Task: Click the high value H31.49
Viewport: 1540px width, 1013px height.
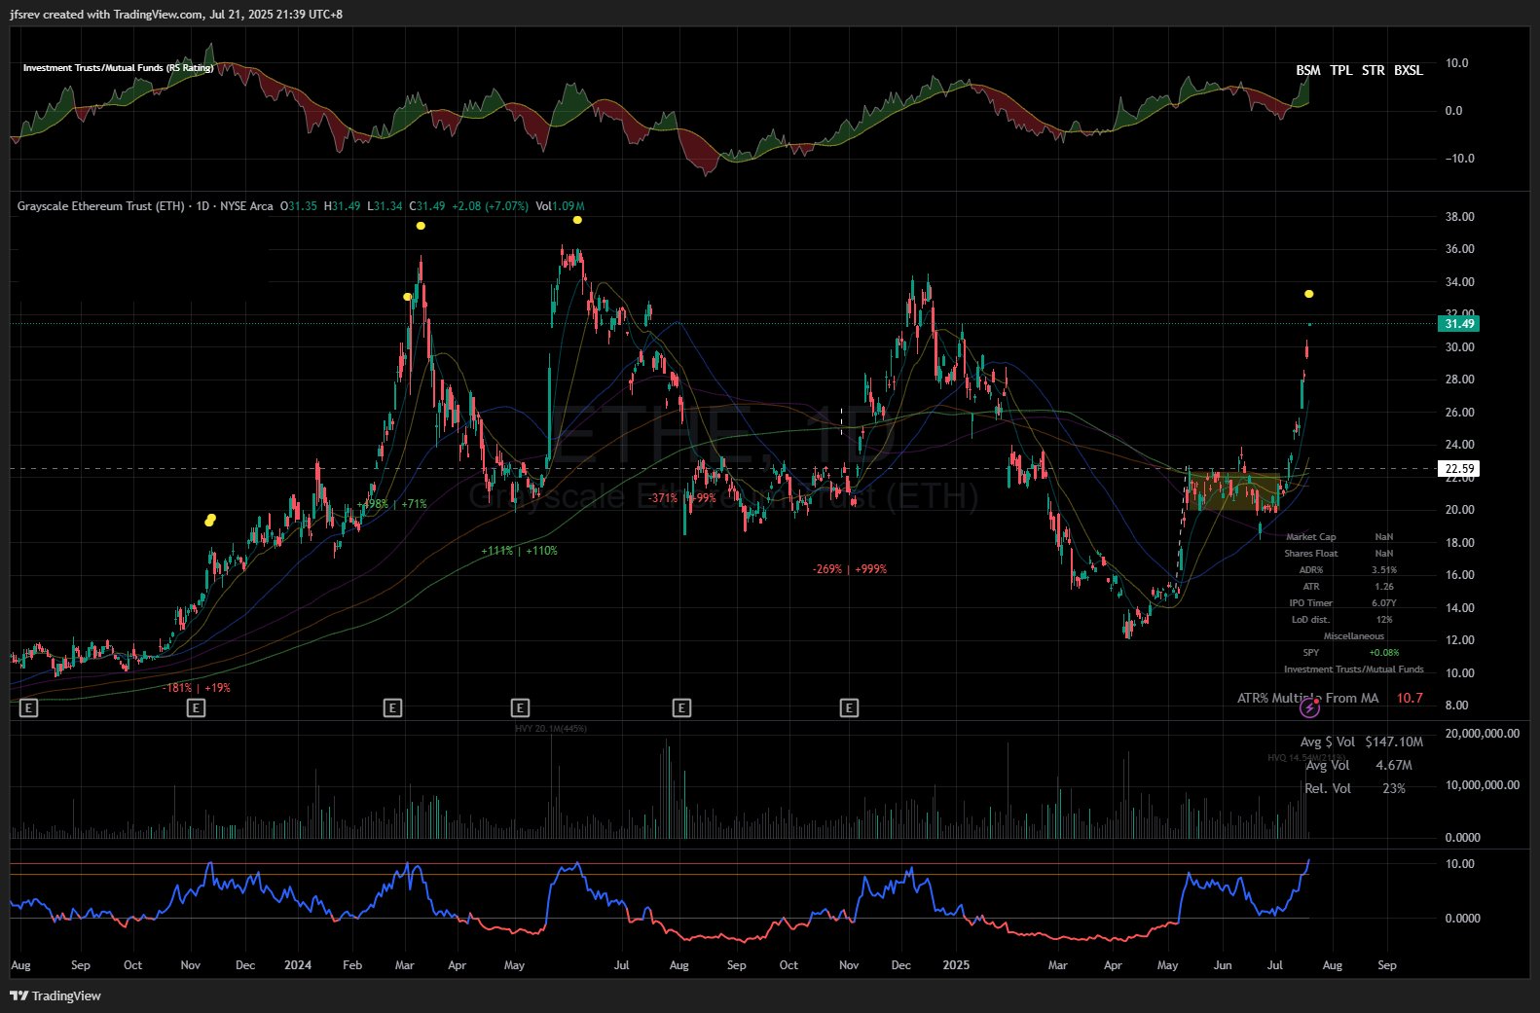Action: [342, 206]
